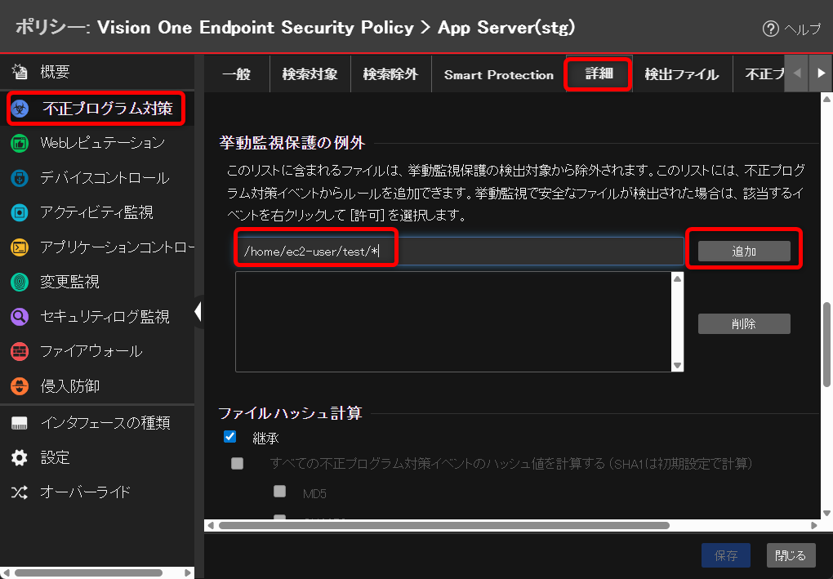The image size is (833, 579).
Task: Click the 削除 button
Action: coord(744,323)
